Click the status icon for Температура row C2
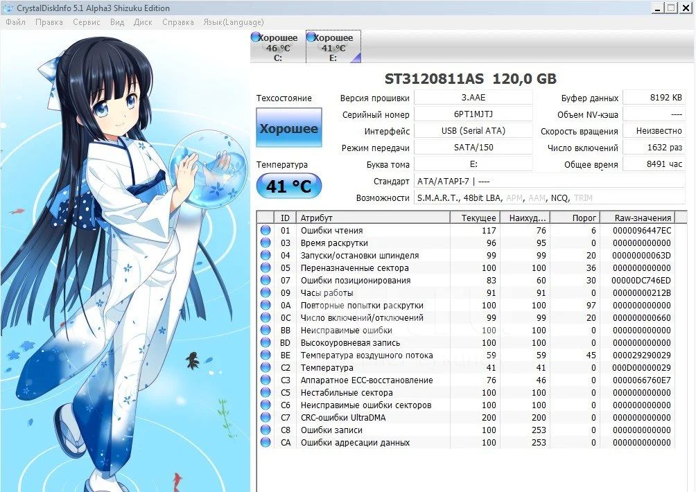Screen dimensions: 696x492 [266, 367]
